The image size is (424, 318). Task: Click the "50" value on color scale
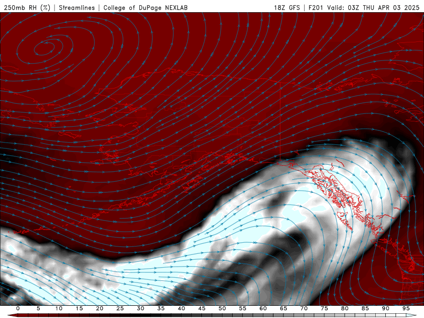222,308
